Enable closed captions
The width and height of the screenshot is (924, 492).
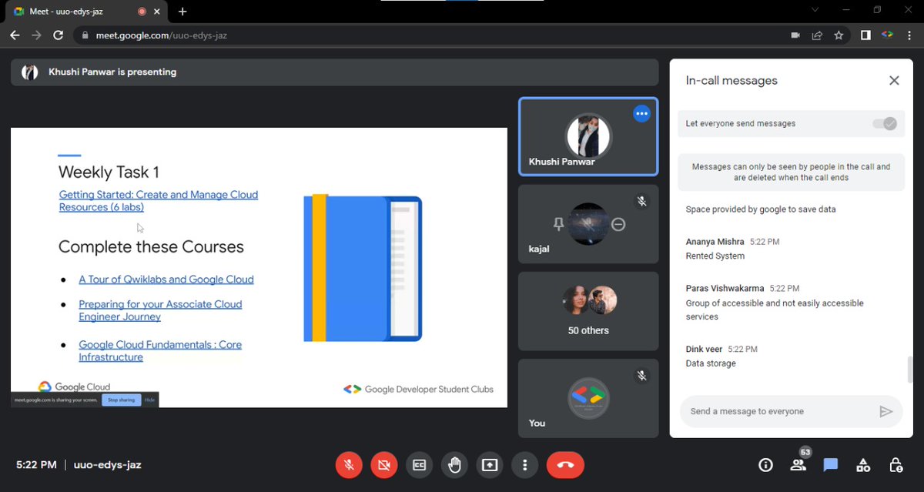pyautogui.click(x=419, y=465)
